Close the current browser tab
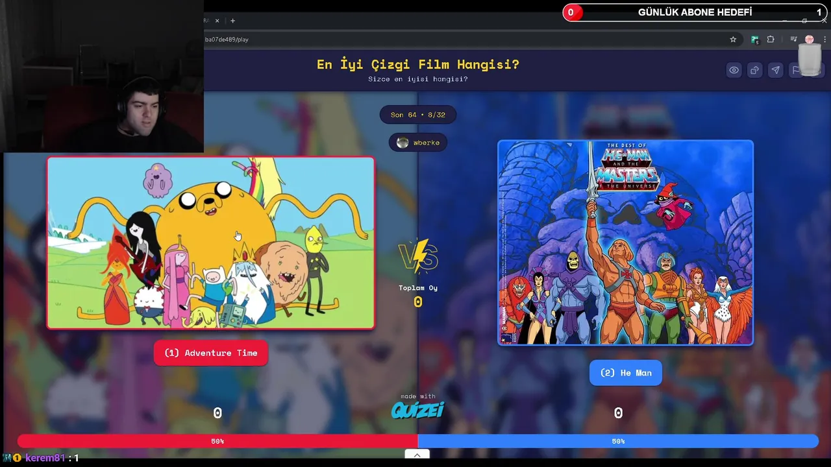Image resolution: width=831 pixels, height=467 pixels. click(x=217, y=21)
